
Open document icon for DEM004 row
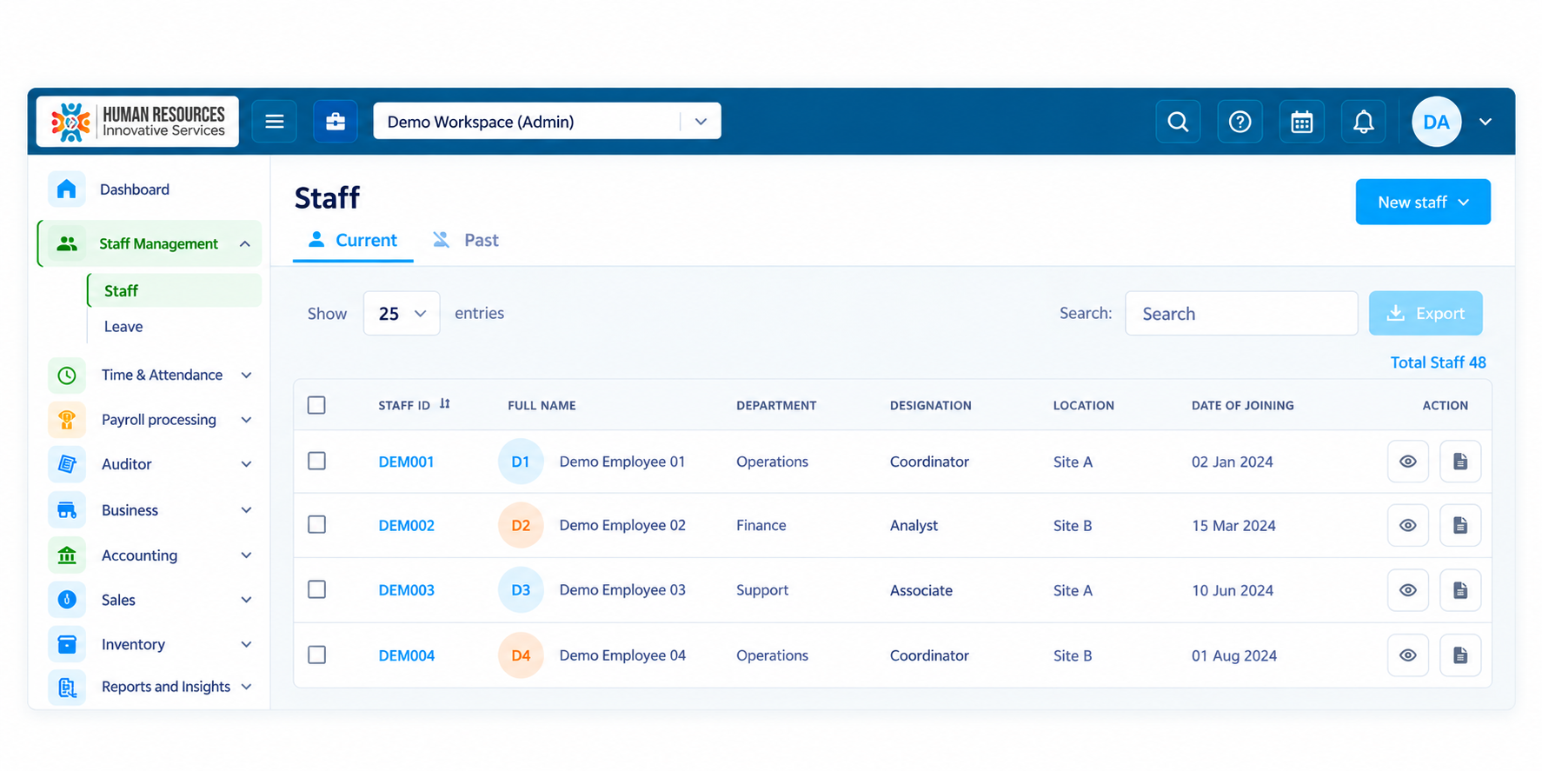pyautogui.click(x=1460, y=655)
